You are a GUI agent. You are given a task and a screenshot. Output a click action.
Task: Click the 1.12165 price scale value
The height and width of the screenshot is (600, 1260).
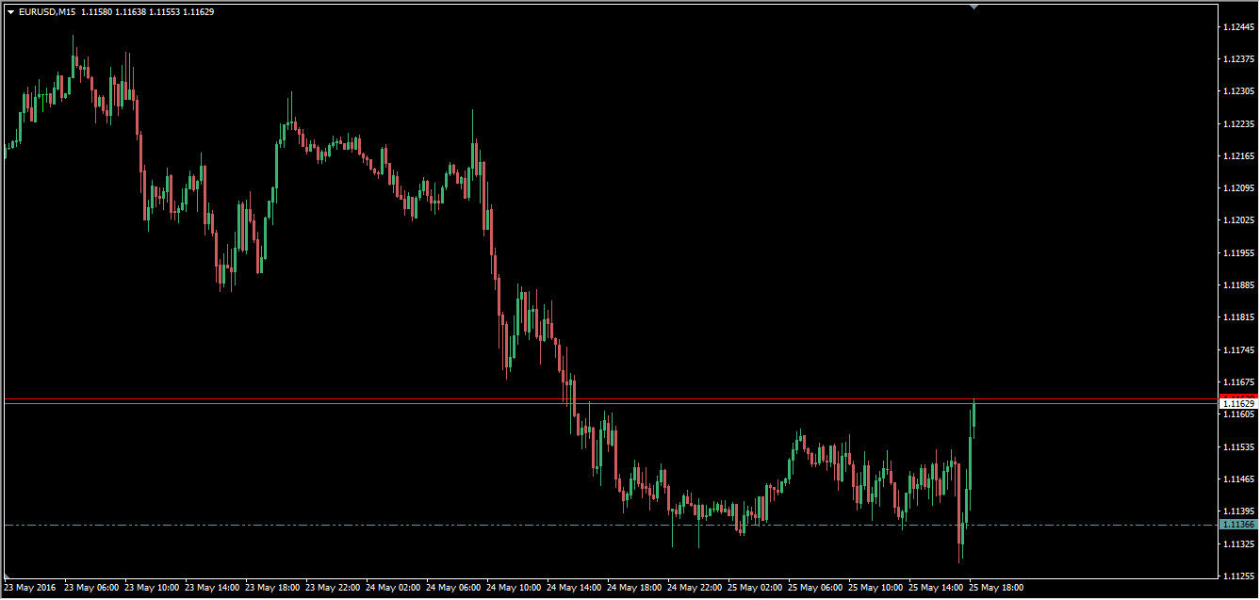point(1237,156)
